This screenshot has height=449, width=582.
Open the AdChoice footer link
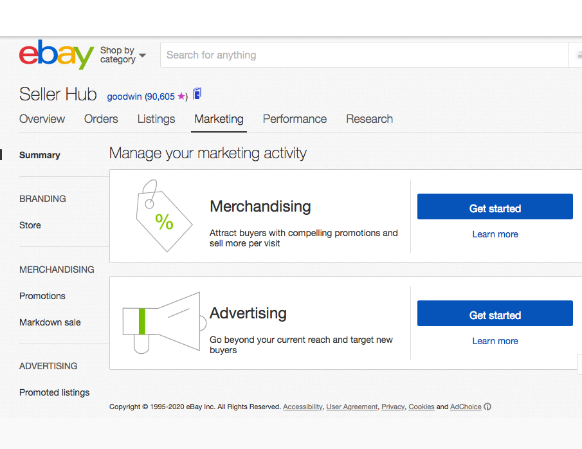(466, 407)
